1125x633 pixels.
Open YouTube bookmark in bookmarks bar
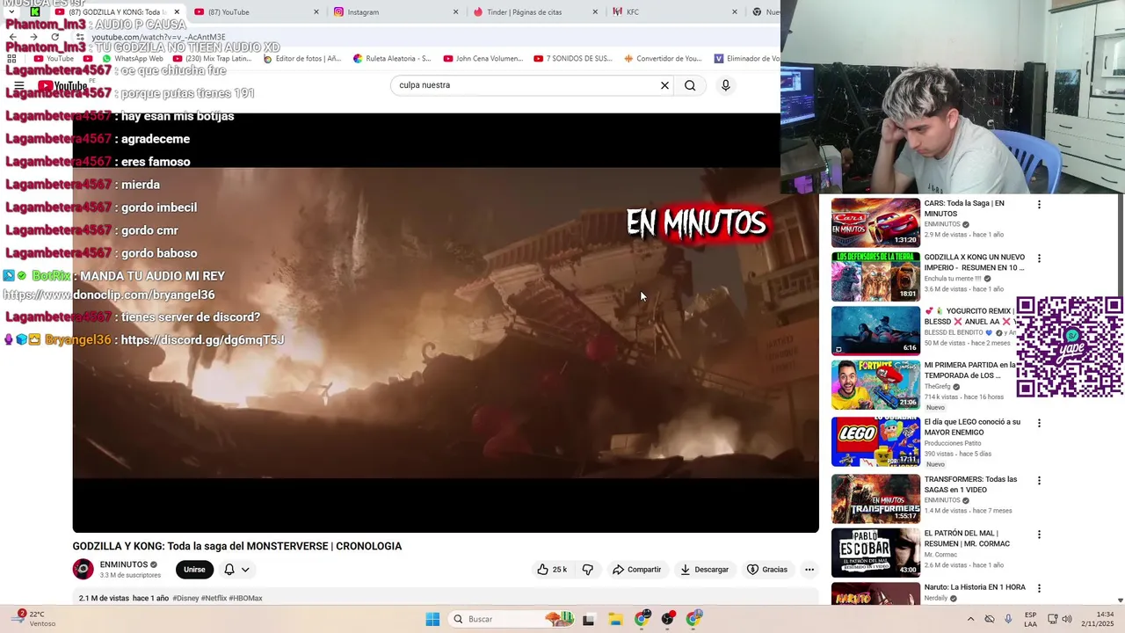click(x=54, y=59)
